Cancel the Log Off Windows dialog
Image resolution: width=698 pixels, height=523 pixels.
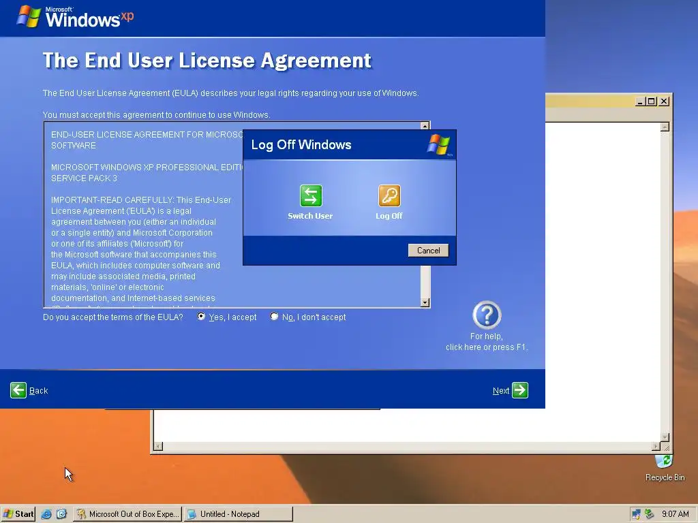(x=428, y=251)
